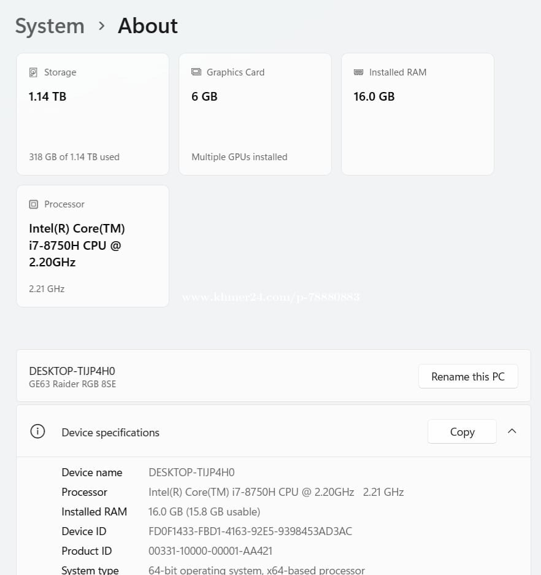Click the Device specifications info icon
The height and width of the screenshot is (575, 541).
coord(37,432)
